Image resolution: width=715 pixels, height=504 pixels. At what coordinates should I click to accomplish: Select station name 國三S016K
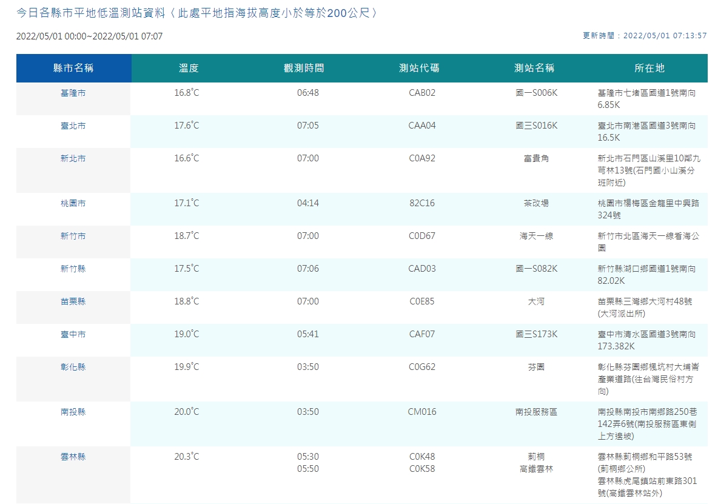pyautogui.click(x=536, y=126)
